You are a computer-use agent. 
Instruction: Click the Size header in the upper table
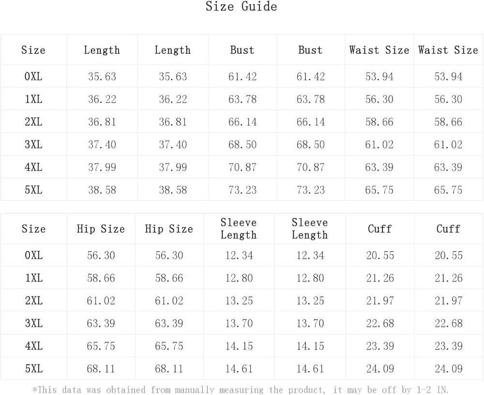(x=33, y=50)
